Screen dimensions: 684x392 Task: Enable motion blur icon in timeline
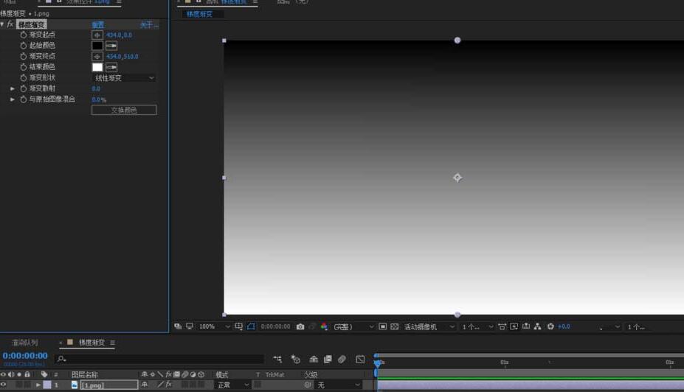click(x=342, y=360)
